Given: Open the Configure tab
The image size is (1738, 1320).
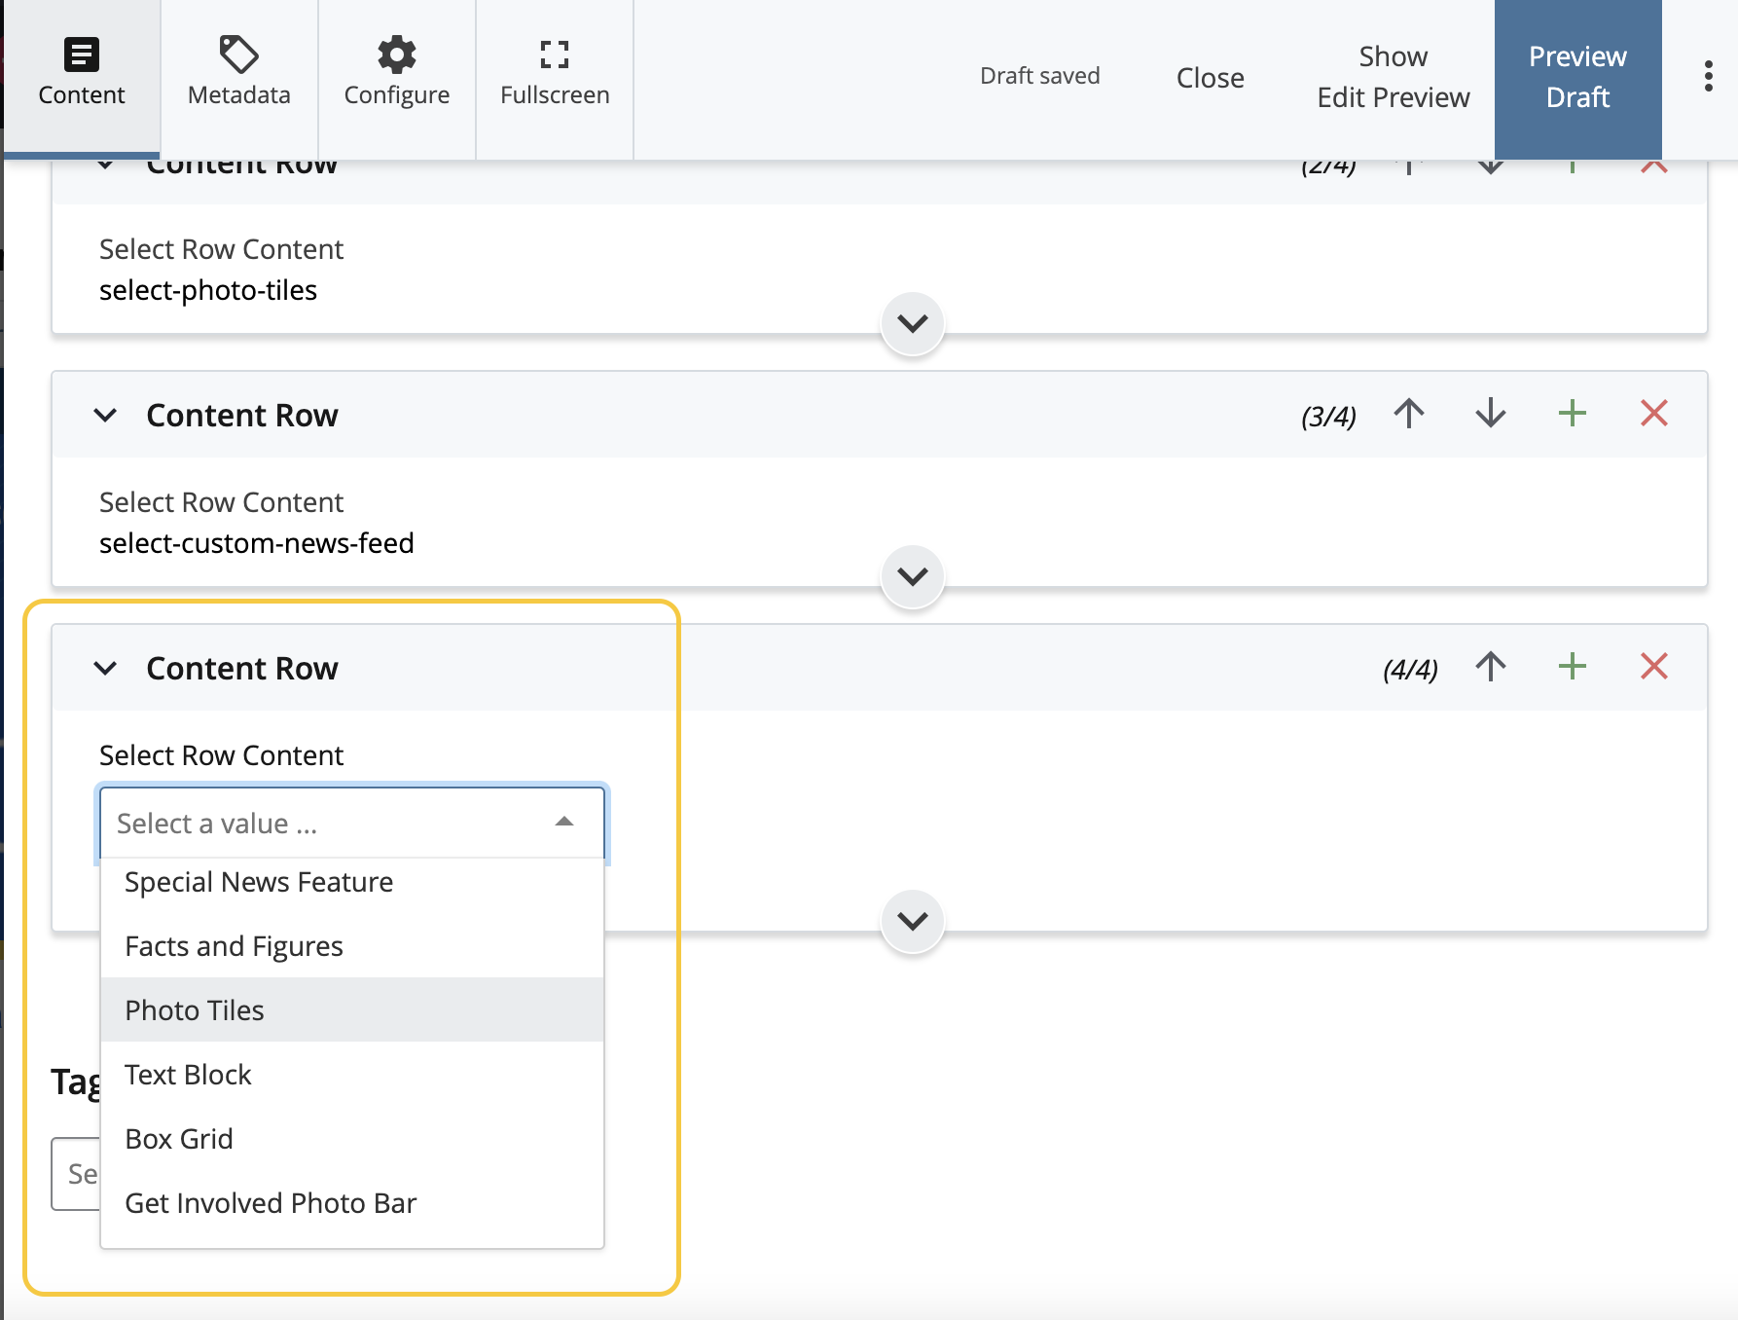Looking at the screenshot, I should 397,78.
